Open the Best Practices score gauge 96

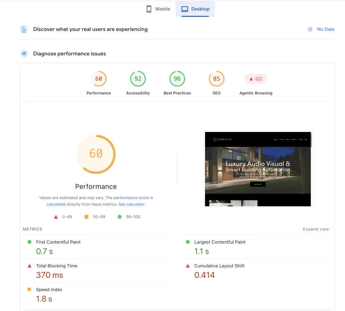point(177,79)
